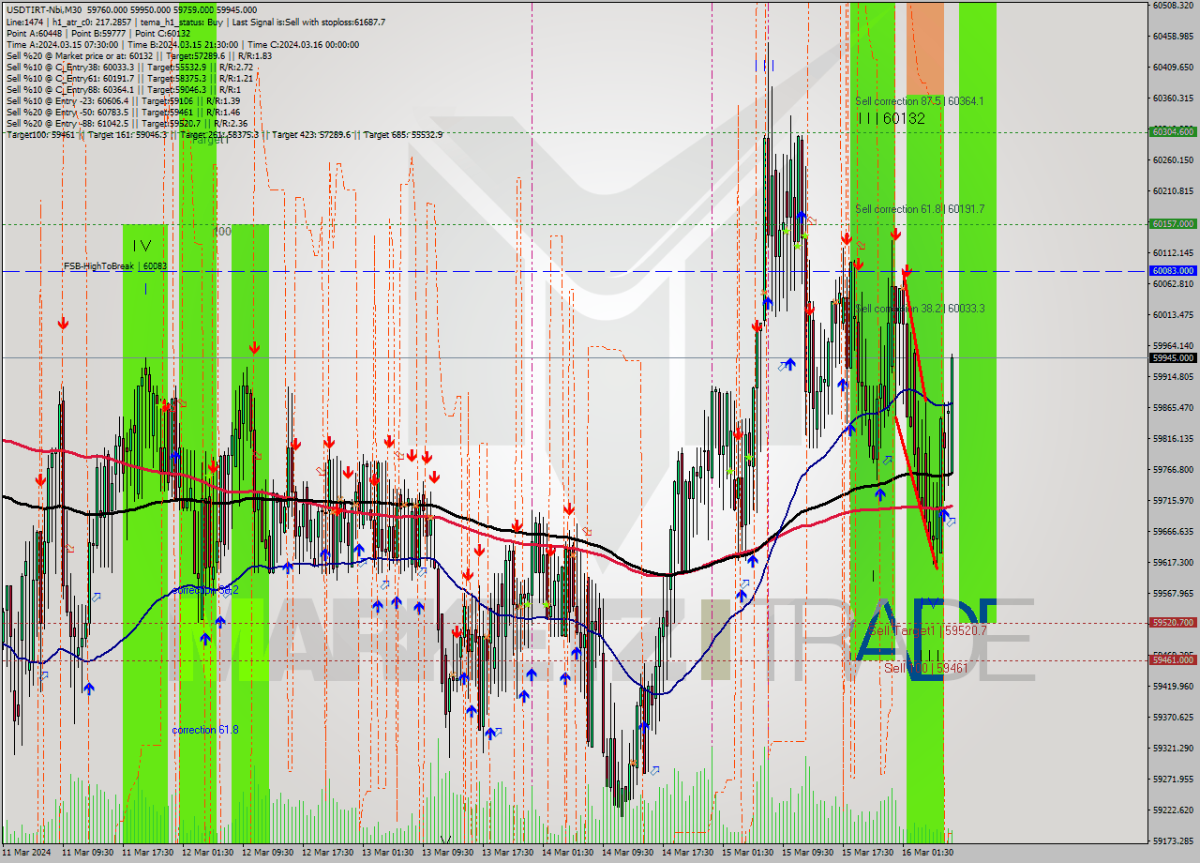Viewport: 1200px width, 863px height.
Task: Click the blue 60083.000 price tag
Action: click(x=1173, y=271)
